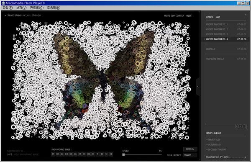This screenshot has width=251, height=162.
Task: Open the 컨트롤(C) menu
Action: click(37, 8)
